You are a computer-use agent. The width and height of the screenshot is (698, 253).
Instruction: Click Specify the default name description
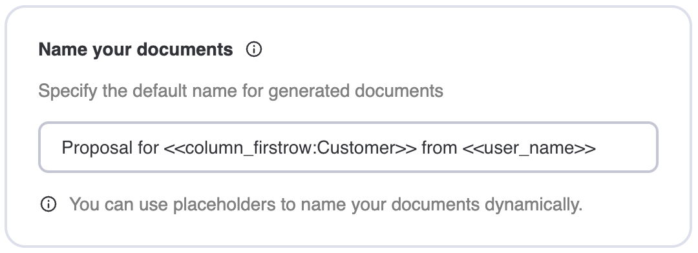point(241,91)
